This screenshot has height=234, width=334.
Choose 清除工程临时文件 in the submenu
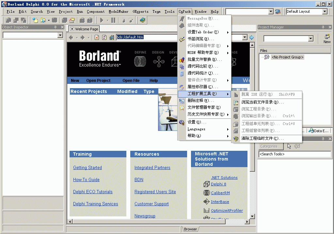pos(262,138)
